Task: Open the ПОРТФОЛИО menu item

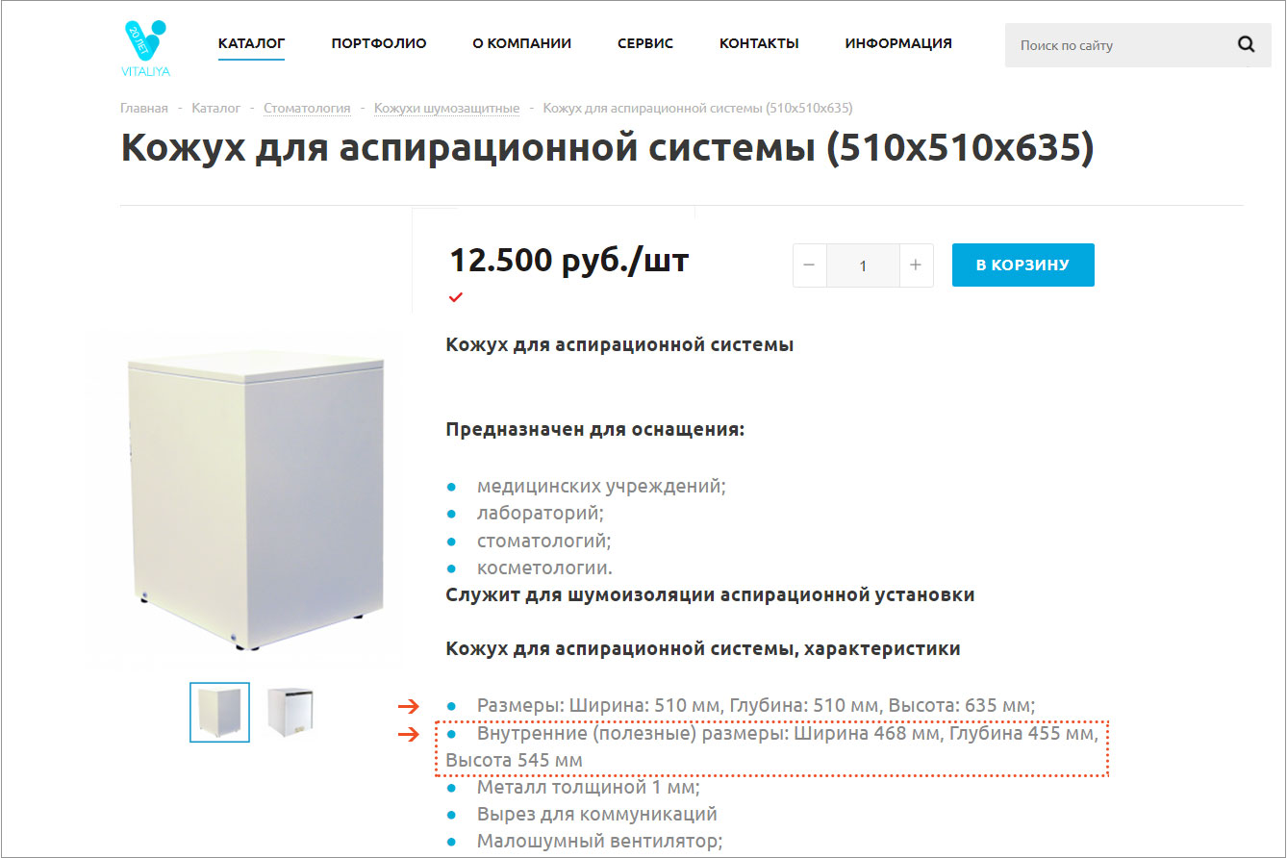Action: click(379, 43)
